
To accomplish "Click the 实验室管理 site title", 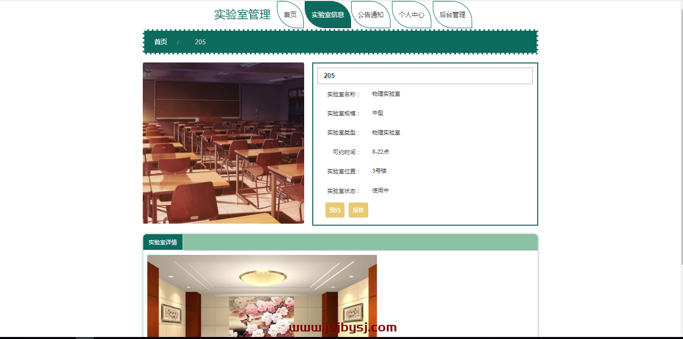I will [243, 15].
